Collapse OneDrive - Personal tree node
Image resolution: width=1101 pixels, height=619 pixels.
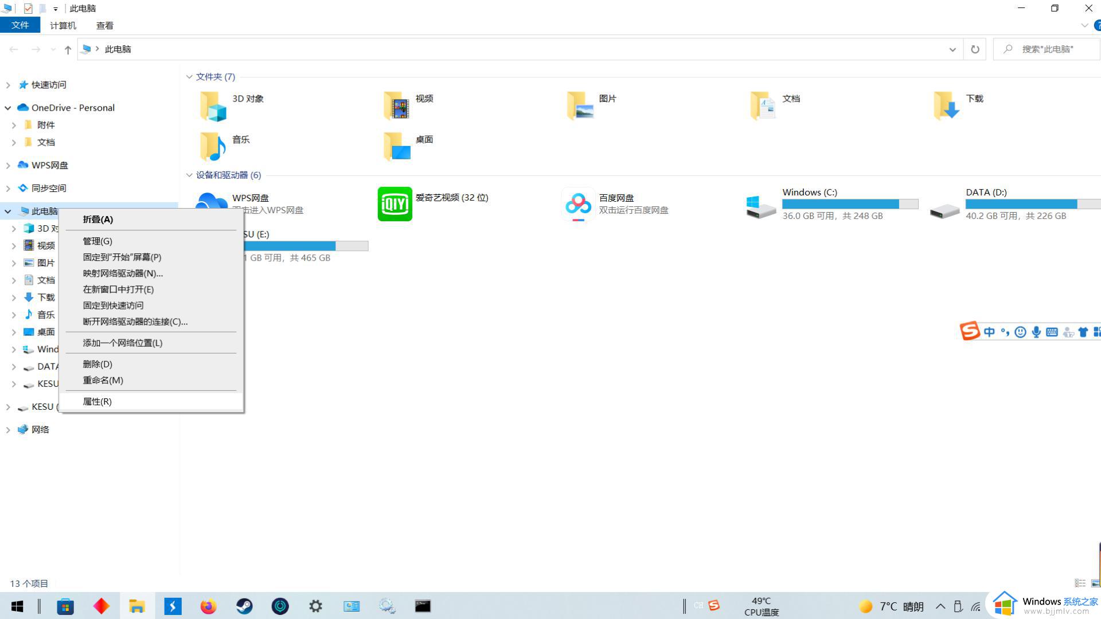tap(7, 108)
